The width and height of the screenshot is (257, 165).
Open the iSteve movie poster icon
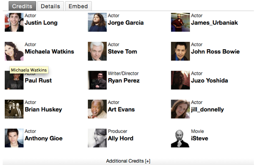click(x=180, y=138)
